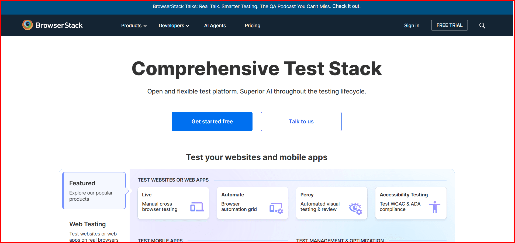Click the Talk to us button

[x=301, y=121]
